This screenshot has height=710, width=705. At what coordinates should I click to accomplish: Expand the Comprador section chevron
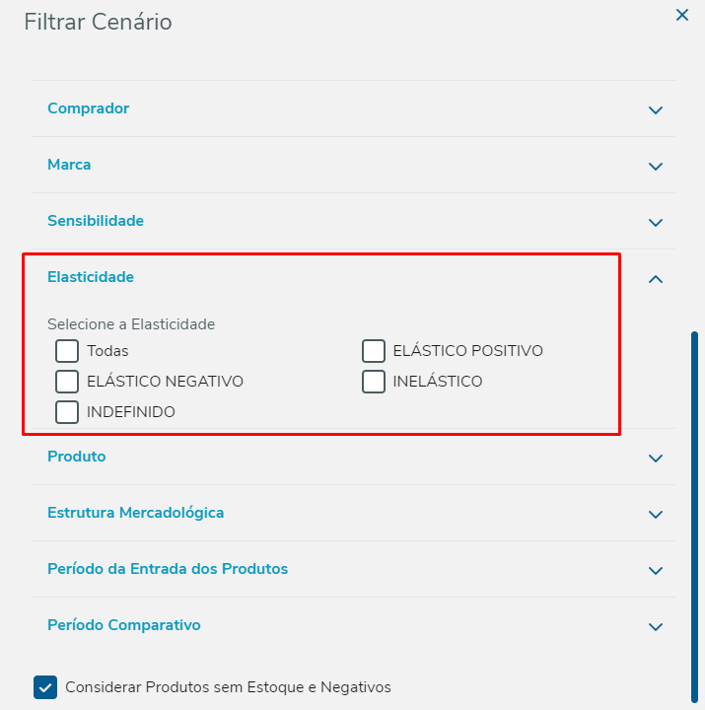click(x=656, y=109)
